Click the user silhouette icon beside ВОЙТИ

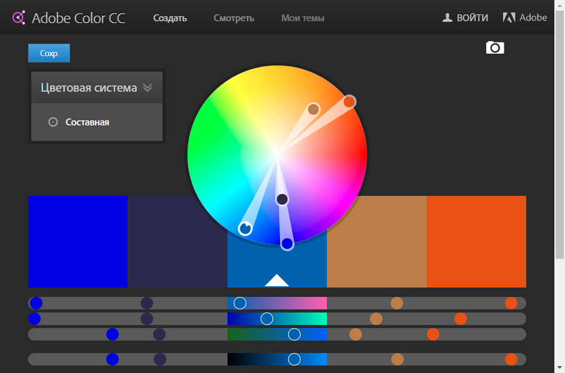tap(447, 17)
